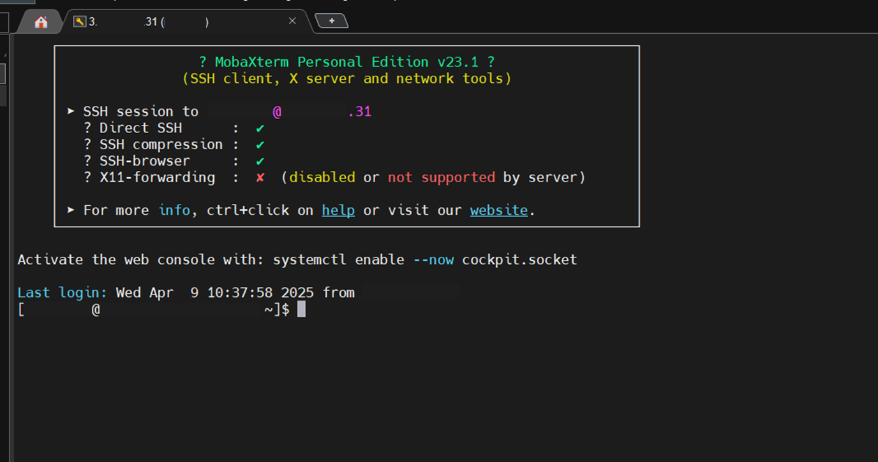This screenshot has height=462, width=878.
Task: Visit the website link in the banner
Action: point(499,210)
